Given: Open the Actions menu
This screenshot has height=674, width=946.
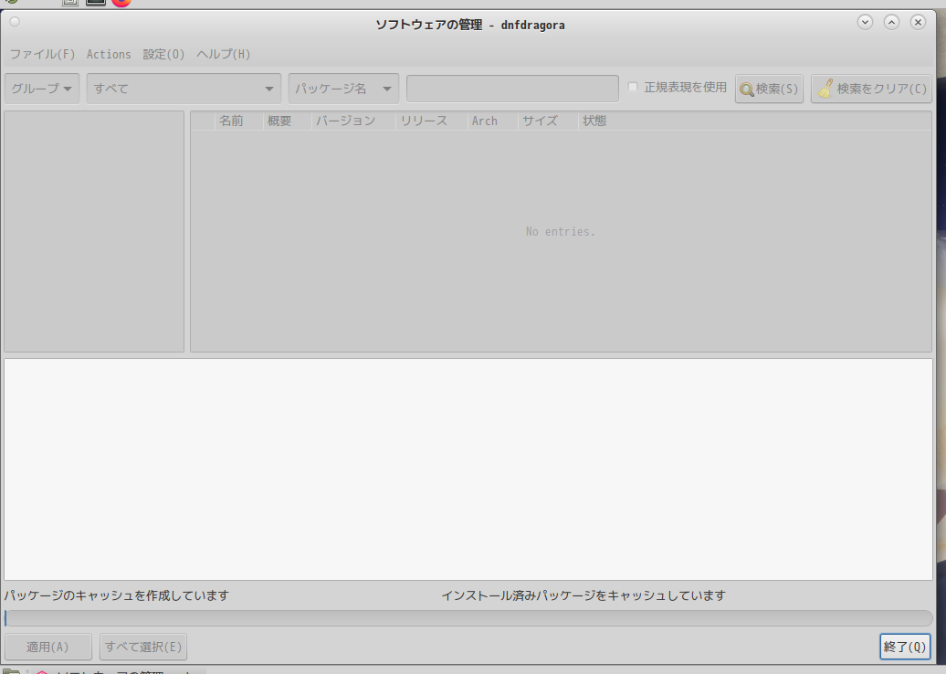Looking at the screenshot, I should click(x=109, y=54).
